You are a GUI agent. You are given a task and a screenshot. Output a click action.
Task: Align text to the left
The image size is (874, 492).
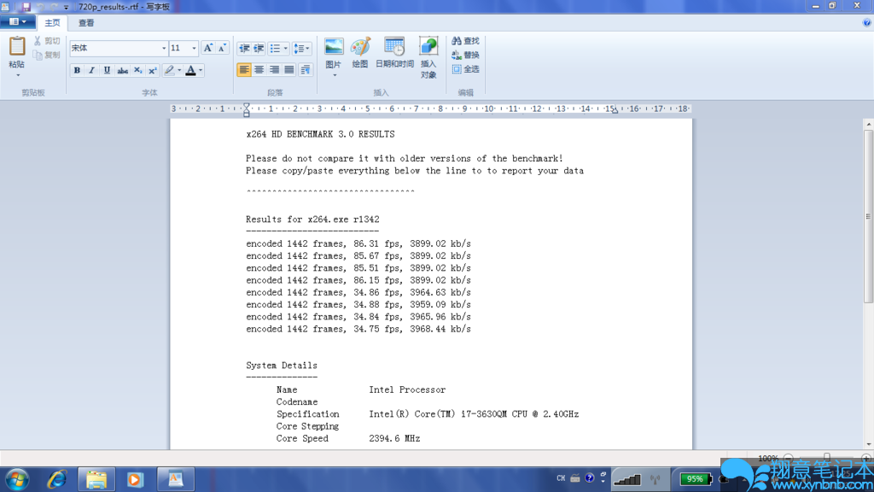coord(243,70)
